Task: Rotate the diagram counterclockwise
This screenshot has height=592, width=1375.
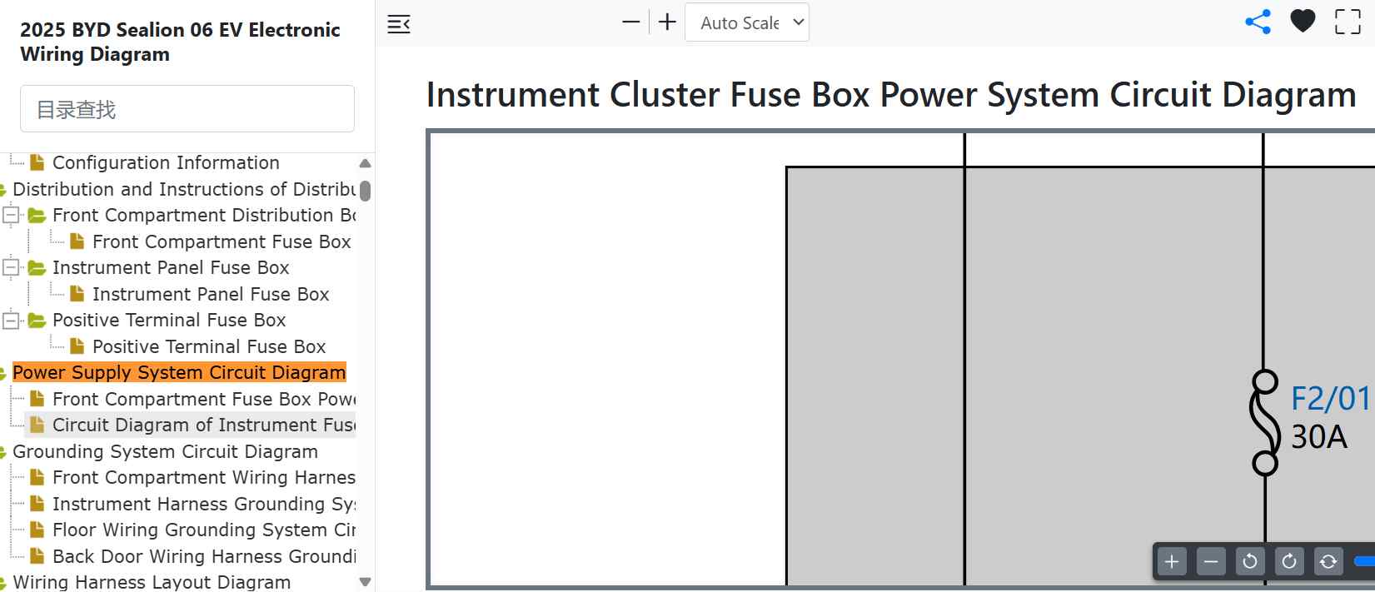Action: click(x=1250, y=561)
